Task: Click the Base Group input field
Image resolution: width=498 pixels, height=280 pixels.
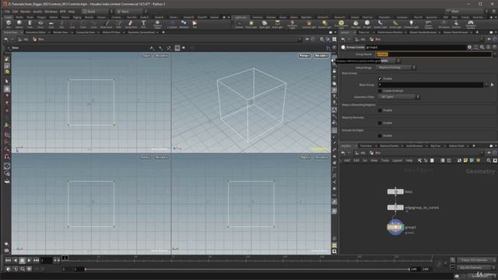Action: pos(430,85)
